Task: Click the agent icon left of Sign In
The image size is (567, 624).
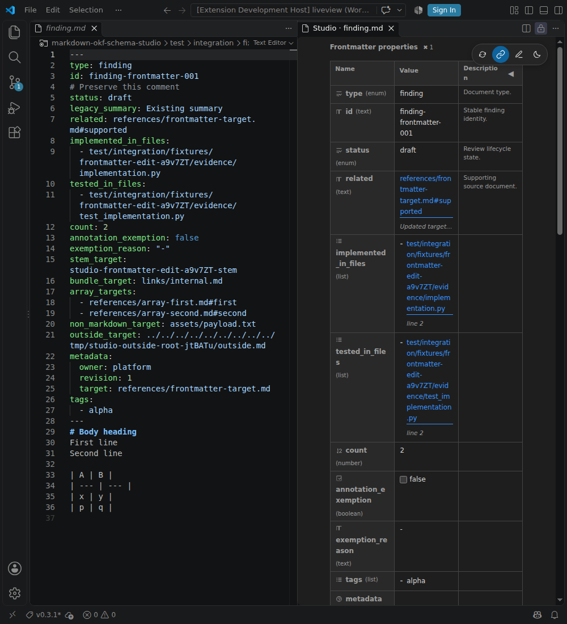Action: (x=418, y=10)
